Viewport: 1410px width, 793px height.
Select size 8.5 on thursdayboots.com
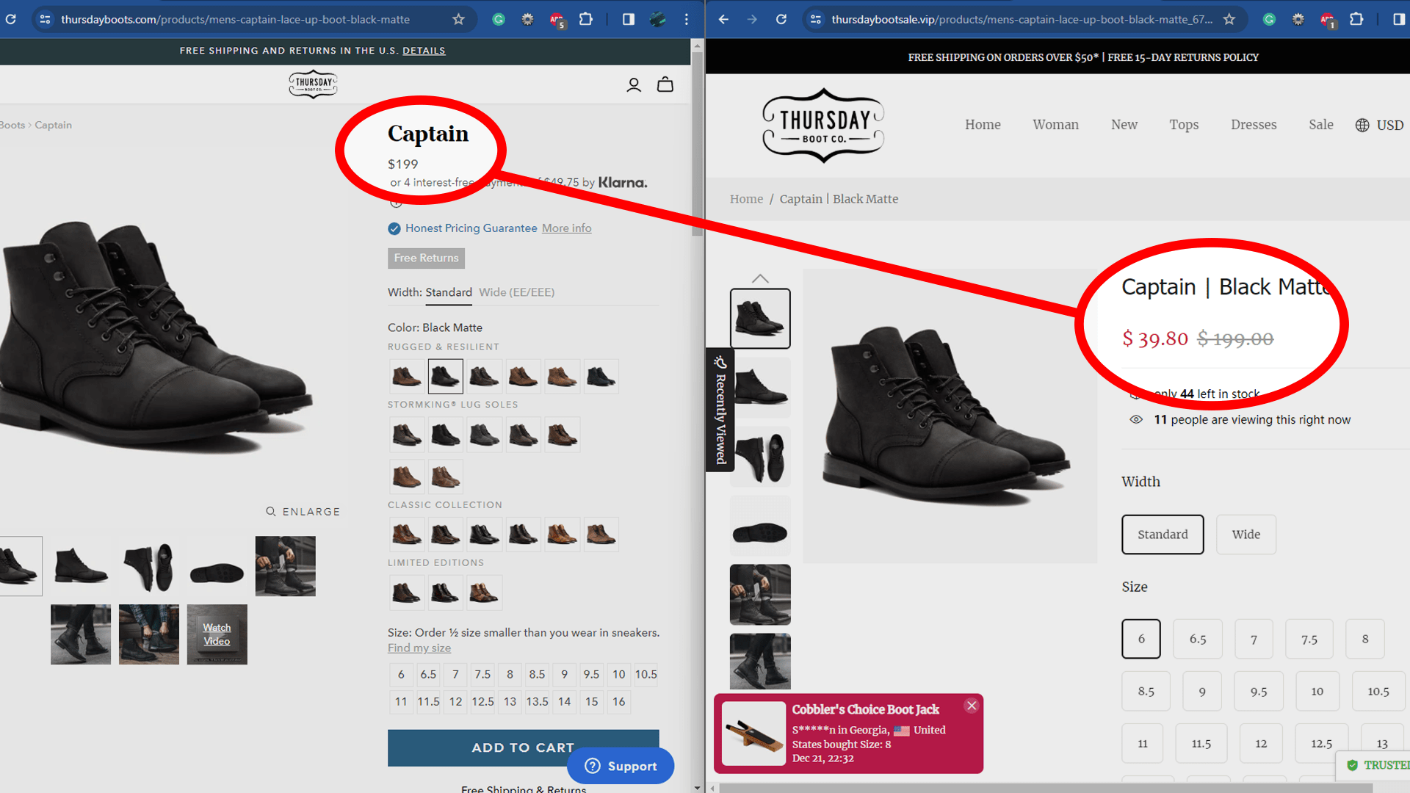coord(537,674)
